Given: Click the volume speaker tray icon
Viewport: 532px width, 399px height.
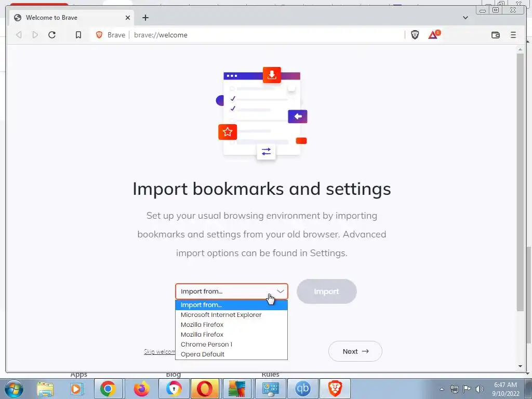Looking at the screenshot, I should [480, 389].
